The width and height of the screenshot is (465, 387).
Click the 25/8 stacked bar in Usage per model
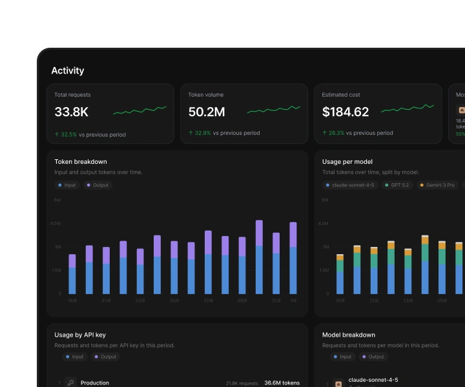442,268
